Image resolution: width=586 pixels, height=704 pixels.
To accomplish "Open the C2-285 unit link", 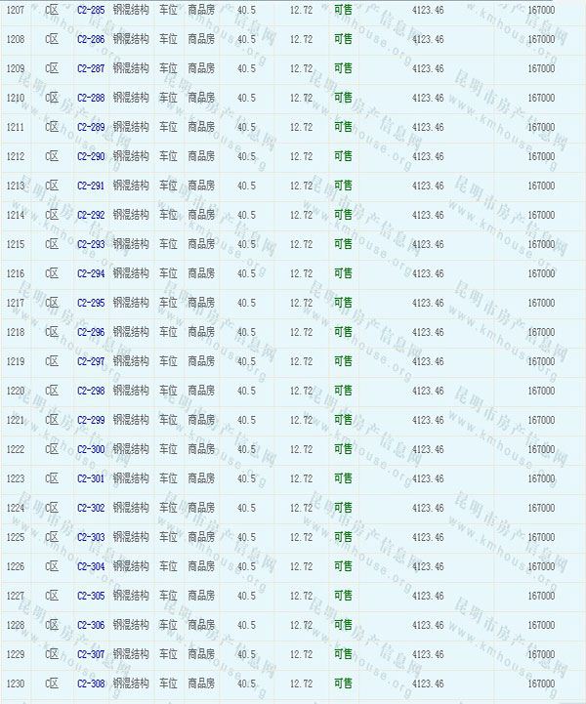I will [x=90, y=10].
